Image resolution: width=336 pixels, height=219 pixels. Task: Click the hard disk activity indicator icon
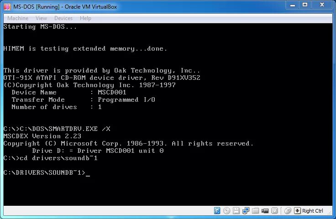click(217, 211)
